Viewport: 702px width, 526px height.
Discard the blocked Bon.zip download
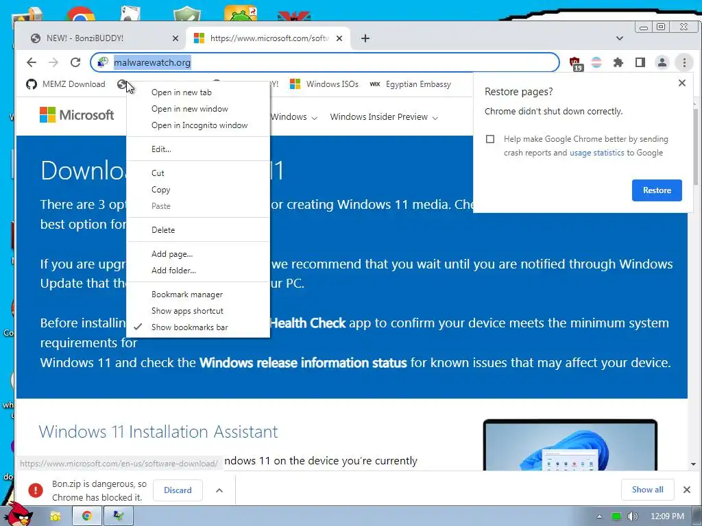click(x=178, y=490)
